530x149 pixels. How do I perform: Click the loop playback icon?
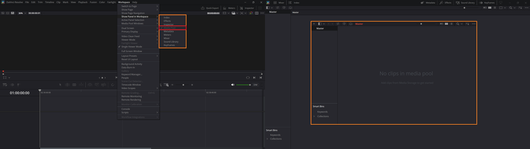tap(248, 77)
